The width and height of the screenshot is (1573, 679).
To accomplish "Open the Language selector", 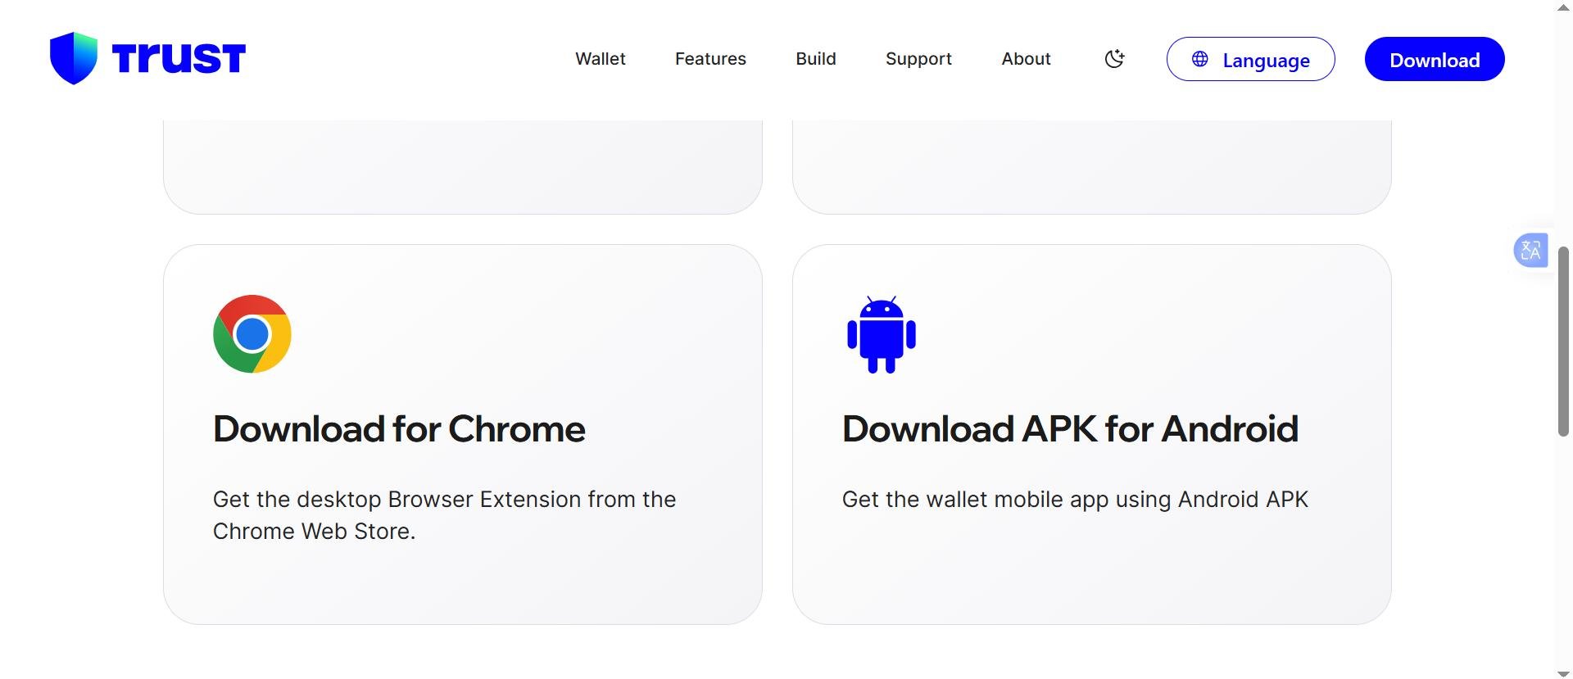I will 1250,59.
